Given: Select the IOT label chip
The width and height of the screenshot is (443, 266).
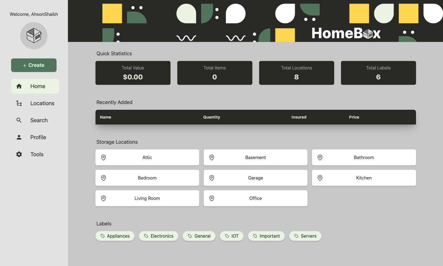Looking at the screenshot, I should tap(232, 236).
